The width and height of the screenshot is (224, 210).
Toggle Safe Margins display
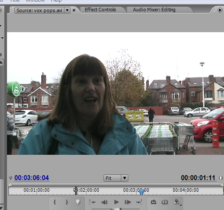[x=165, y=202]
